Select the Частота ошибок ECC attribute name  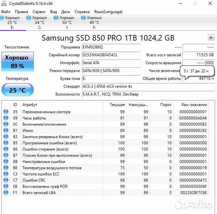[x=41, y=174]
